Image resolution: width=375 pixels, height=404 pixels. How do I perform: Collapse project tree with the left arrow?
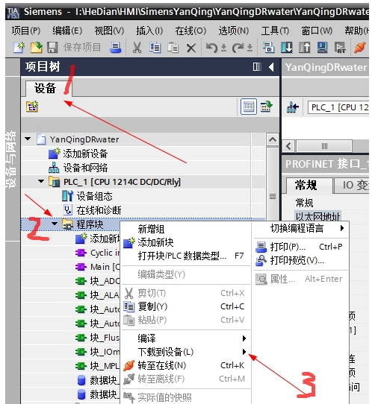[271, 67]
